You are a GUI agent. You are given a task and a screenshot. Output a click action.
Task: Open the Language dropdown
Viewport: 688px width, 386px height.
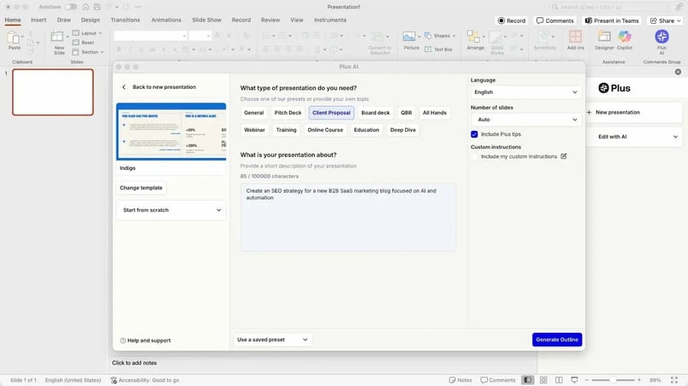tap(525, 92)
